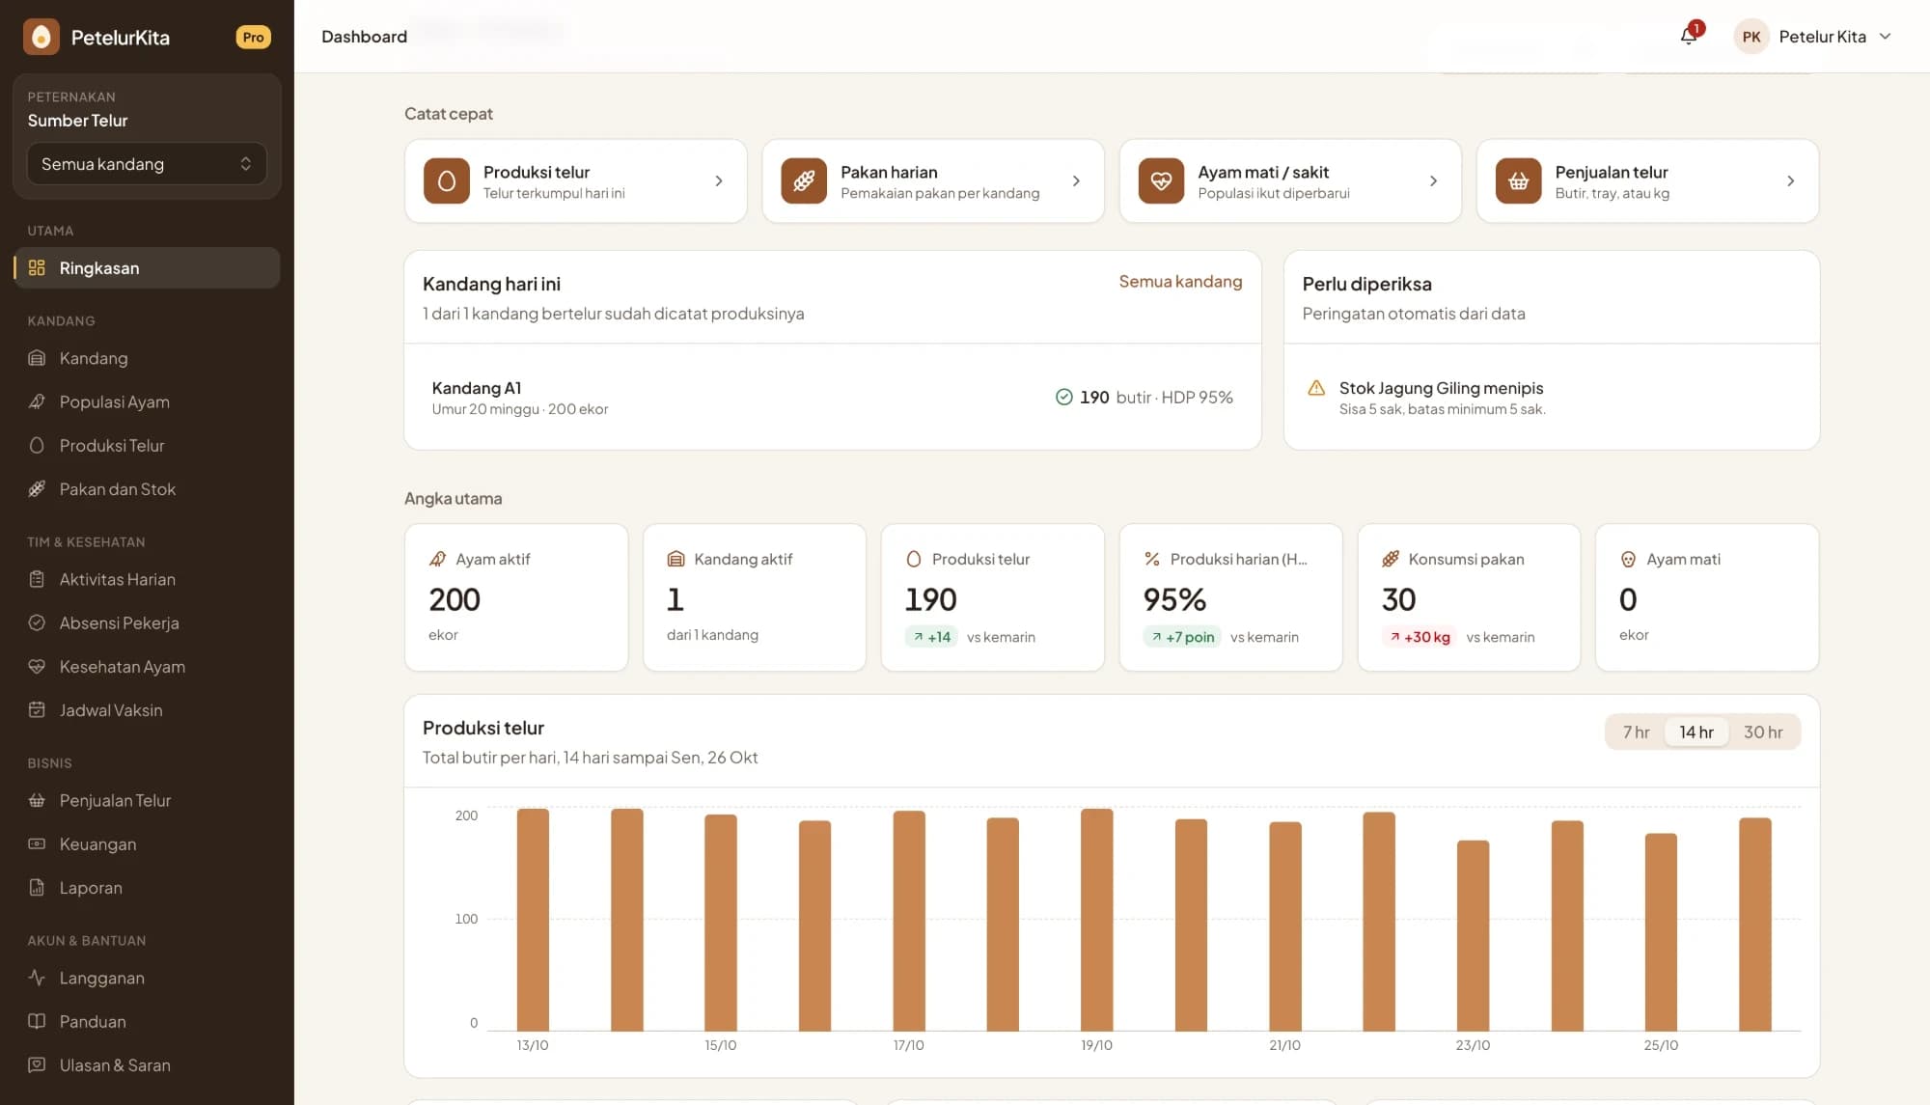This screenshot has height=1105, width=1930.
Task: Expand the Petelur Kita account menu chevron
Action: [x=1885, y=37]
